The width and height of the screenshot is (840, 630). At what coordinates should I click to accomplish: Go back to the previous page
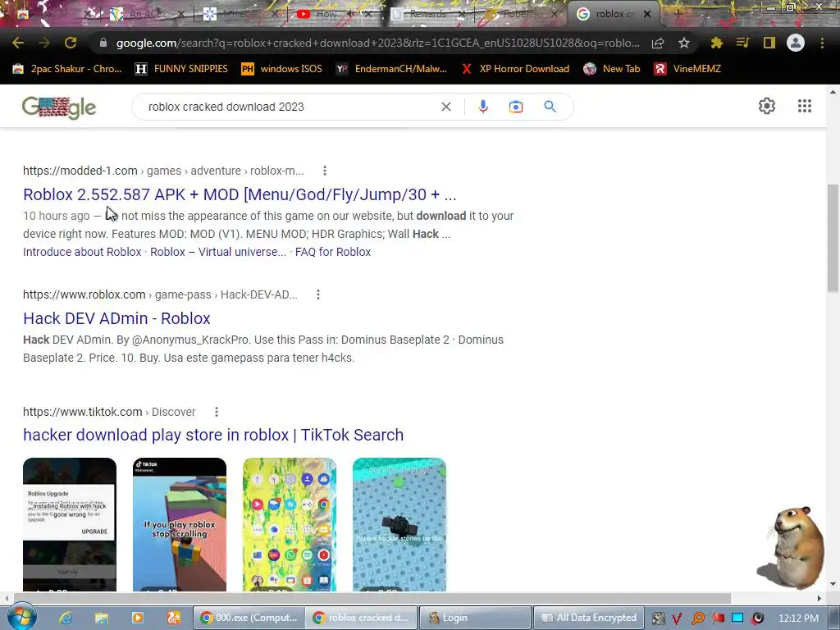pyautogui.click(x=18, y=43)
